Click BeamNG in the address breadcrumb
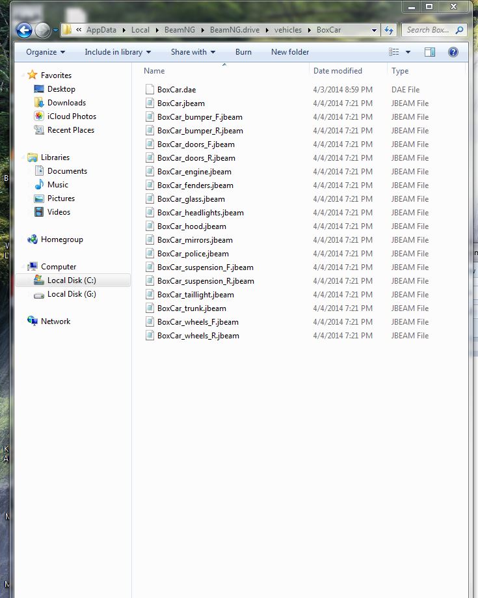The width and height of the screenshot is (478, 598). point(179,30)
